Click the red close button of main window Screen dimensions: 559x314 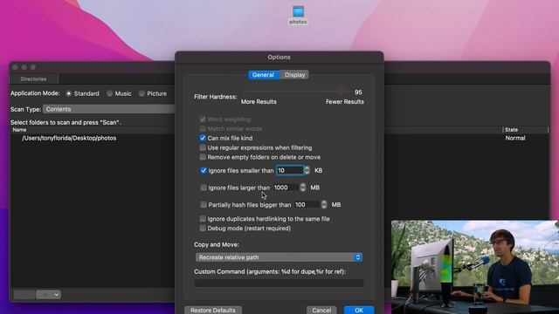(15, 67)
